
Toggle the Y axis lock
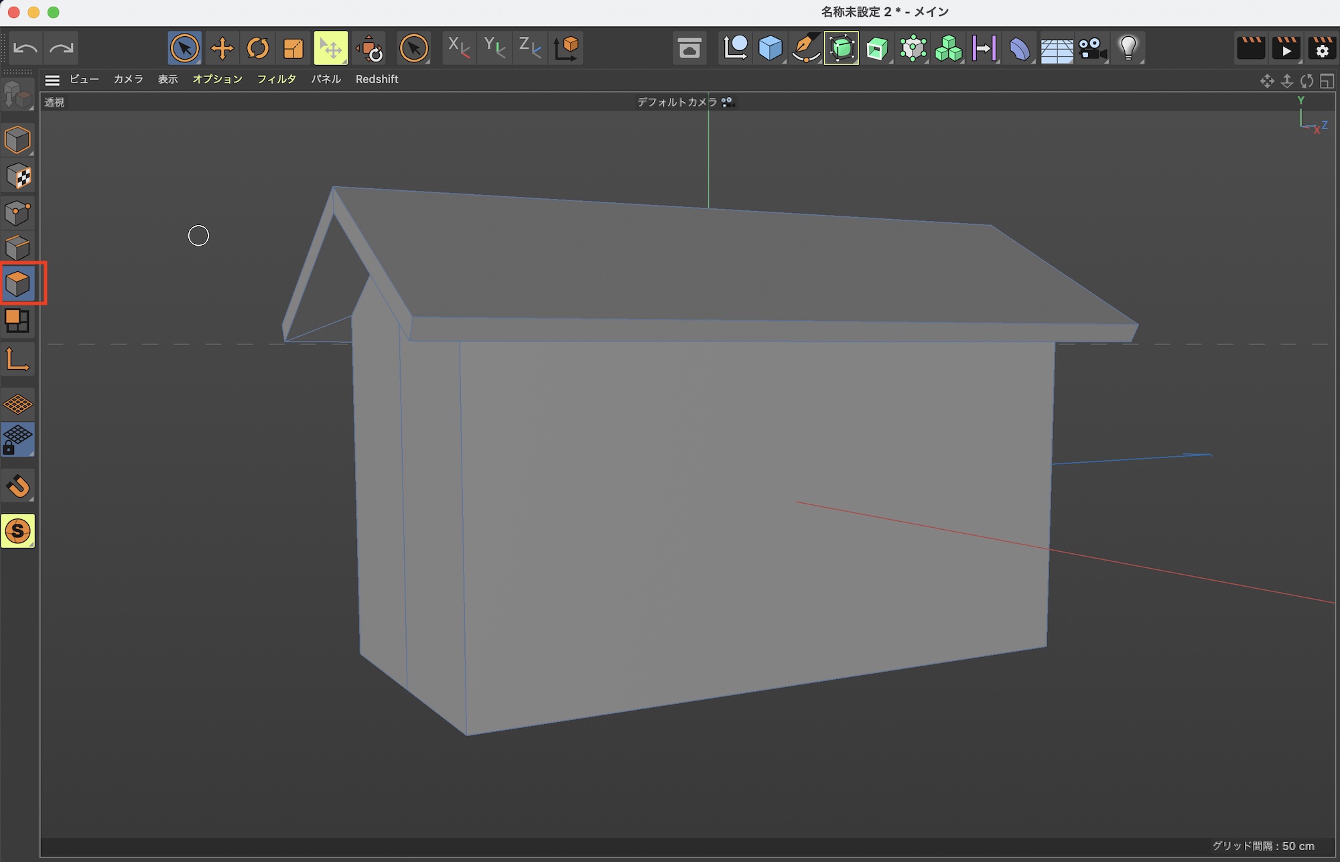(494, 48)
